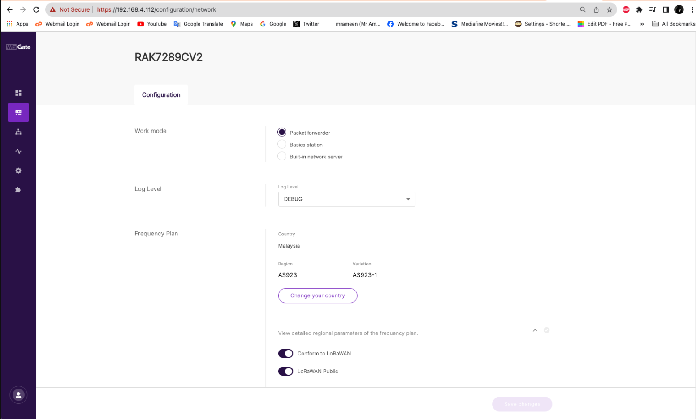Switch to the Configuration tab
This screenshot has height=419, width=696.
tap(161, 95)
